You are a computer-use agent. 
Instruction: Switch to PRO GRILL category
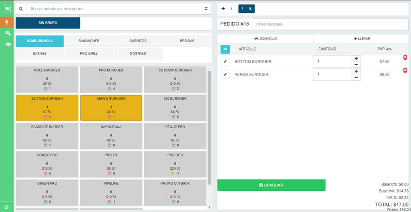(89, 53)
